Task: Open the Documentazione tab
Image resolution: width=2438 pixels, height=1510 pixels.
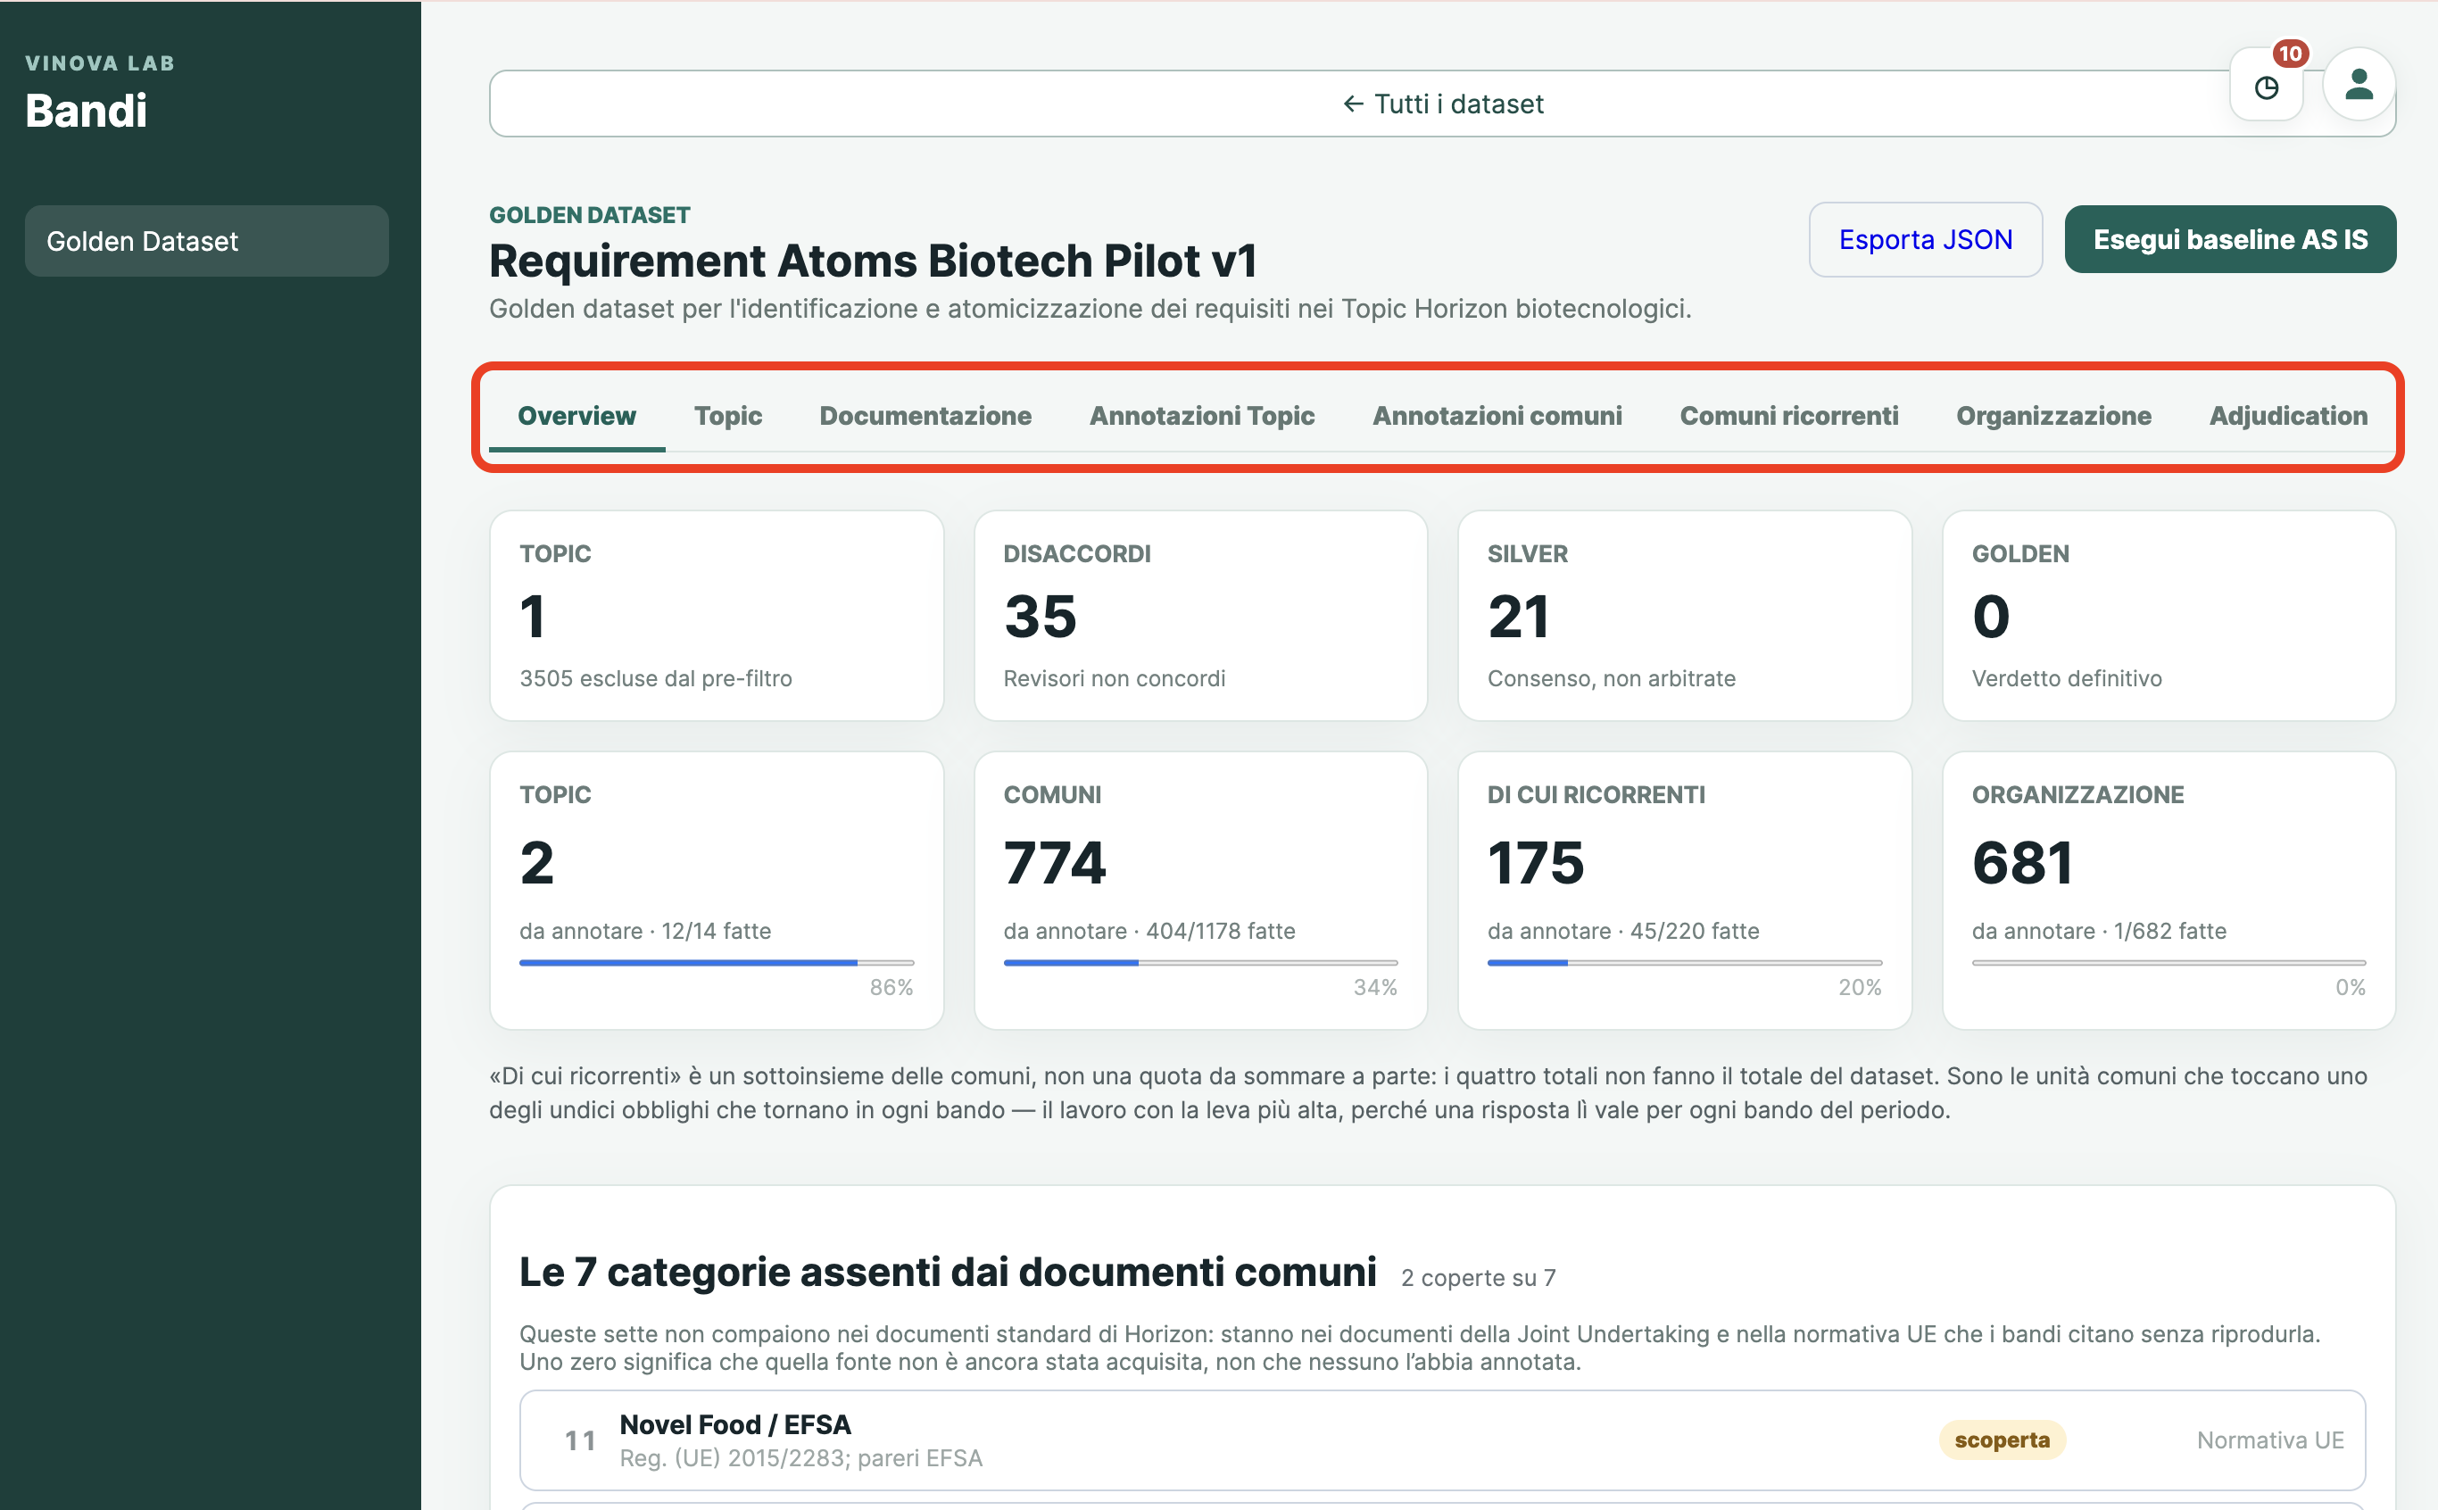Action: 925,416
